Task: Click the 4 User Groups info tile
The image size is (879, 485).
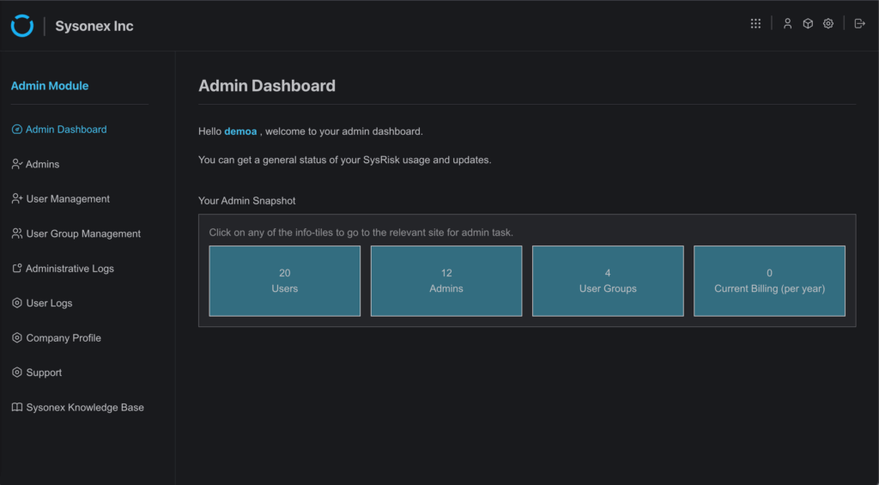Action: (608, 281)
